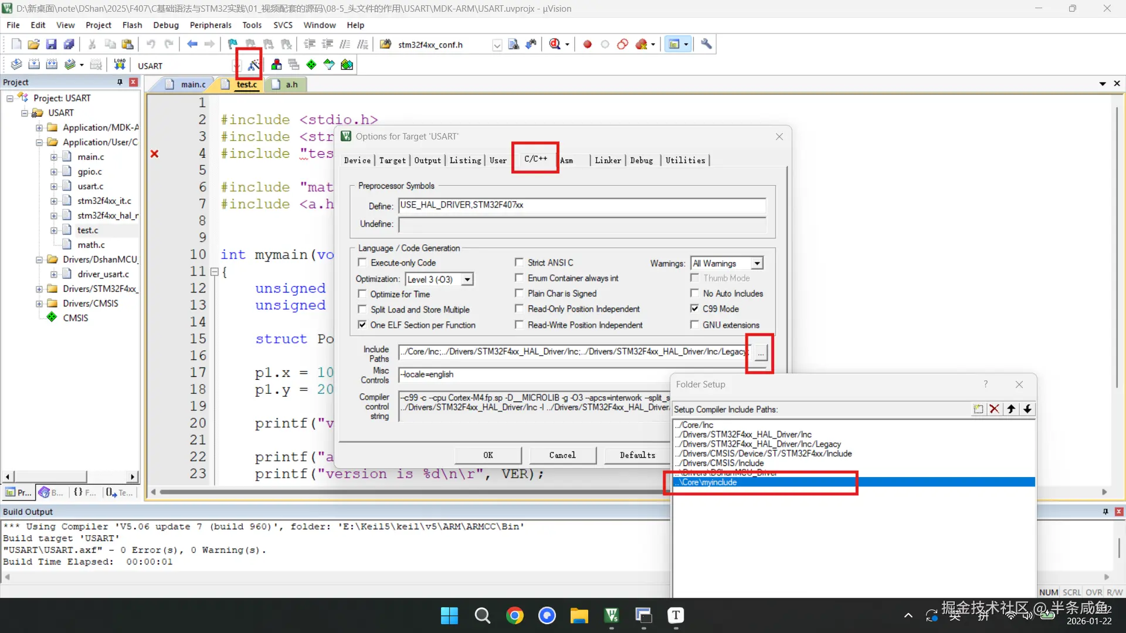This screenshot has height=633, width=1126.
Task: Move include path up with arrow icon
Action: coord(1011,409)
